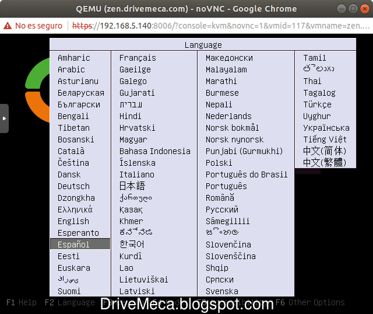Choose 한국어 language entry
This screenshot has height=314, width=373.
click(132, 244)
